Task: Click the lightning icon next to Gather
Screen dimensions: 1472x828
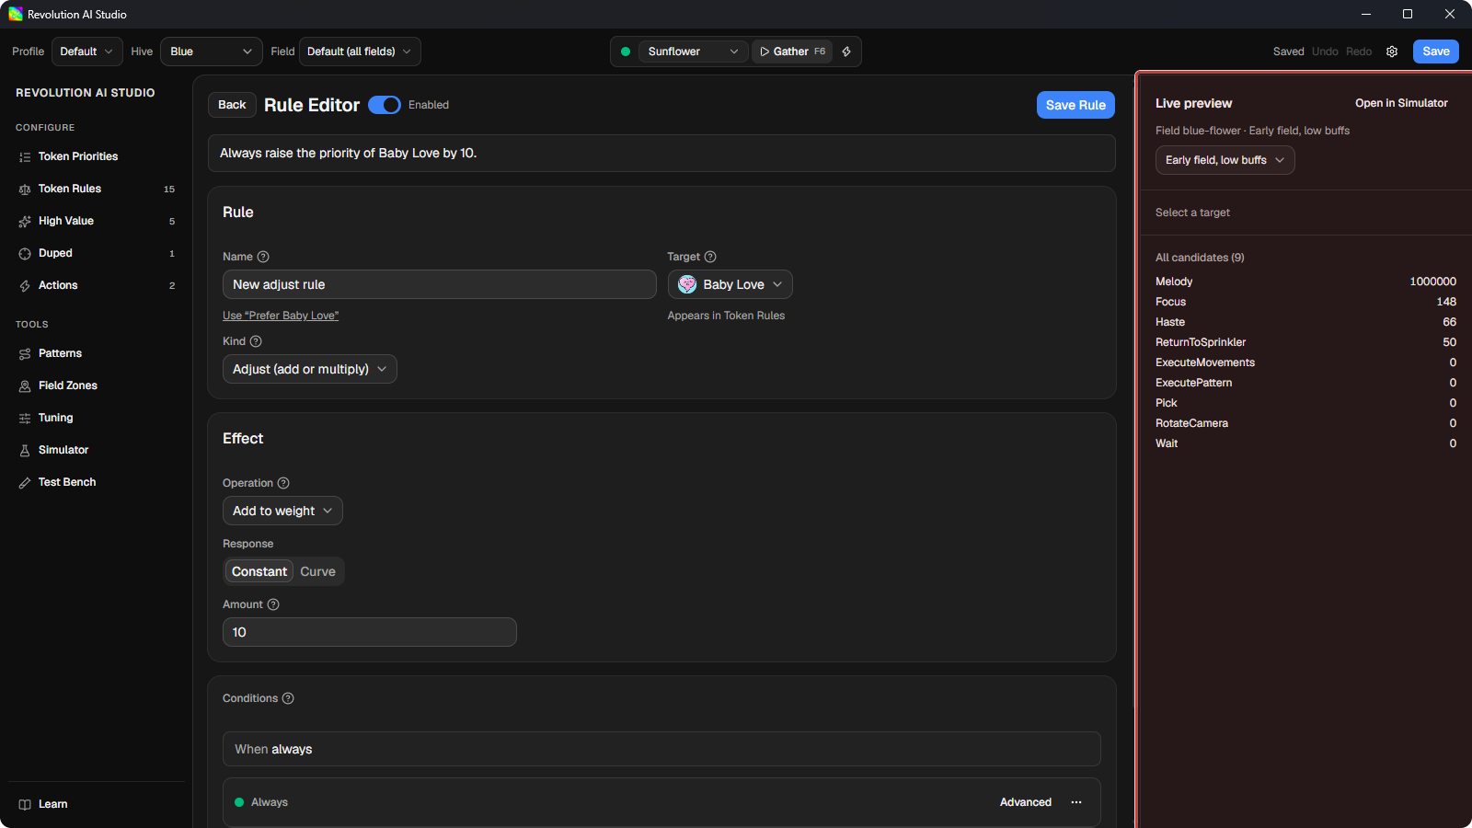Action: pos(846,52)
